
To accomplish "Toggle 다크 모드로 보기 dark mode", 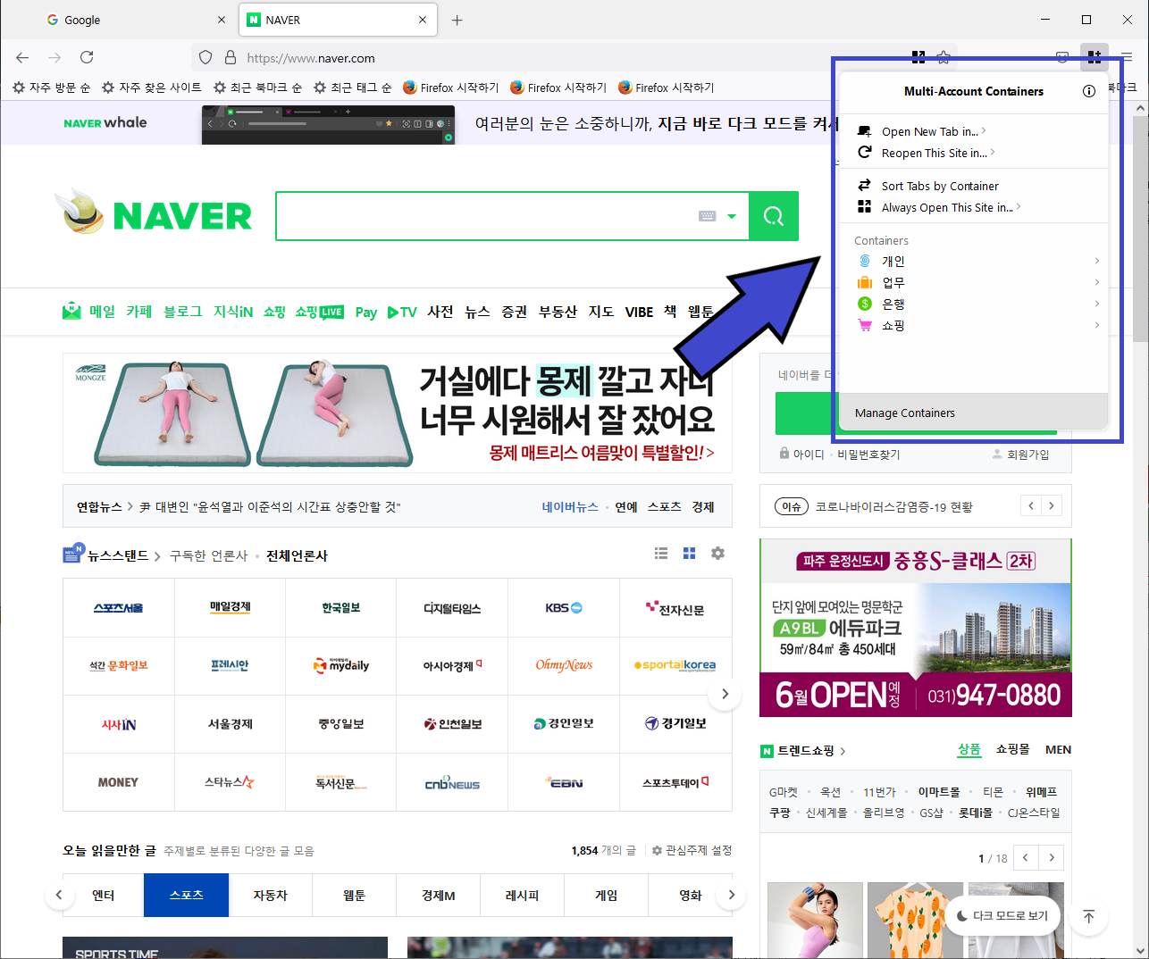I will pos(1002,916).
